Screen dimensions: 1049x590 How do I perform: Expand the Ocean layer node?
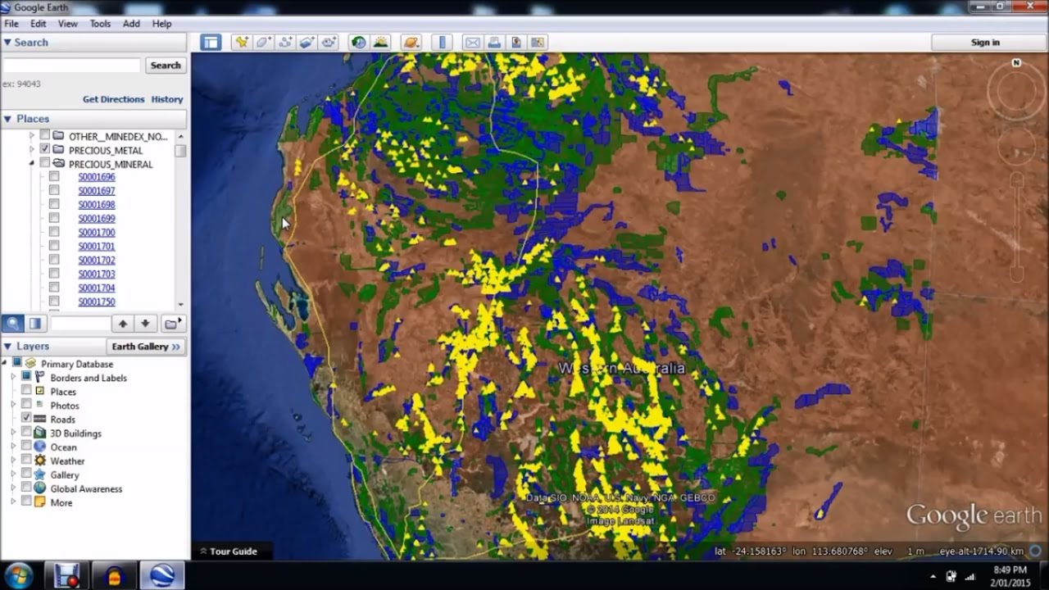coord(13,447)
